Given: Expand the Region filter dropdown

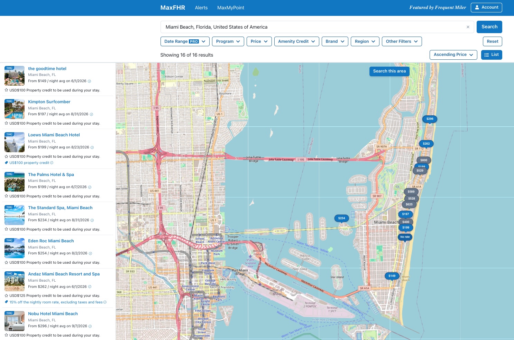Looking at the screenshot, I should 365,41.
